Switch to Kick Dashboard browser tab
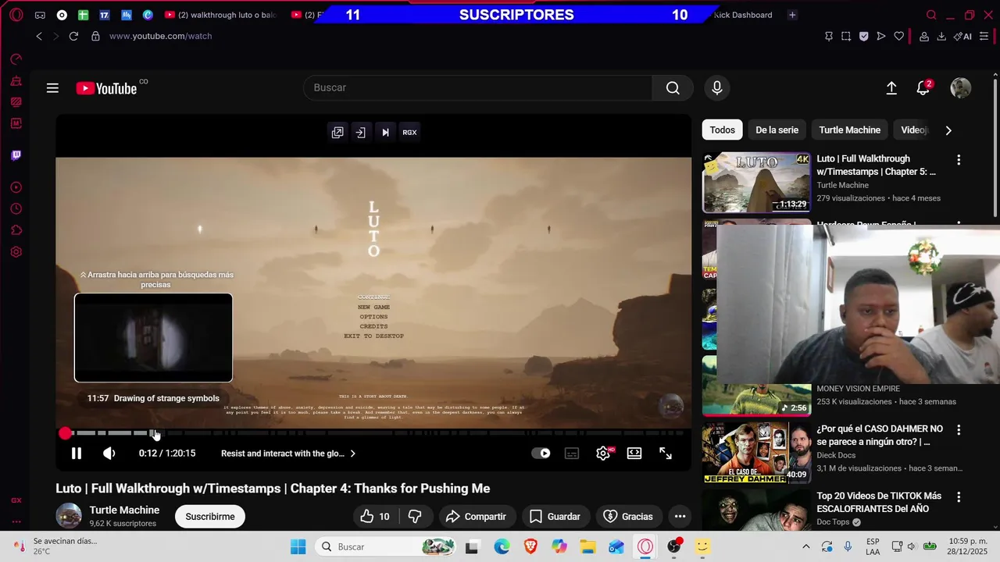This screenshot has height=562, width=1000. [x=742, y=15]
